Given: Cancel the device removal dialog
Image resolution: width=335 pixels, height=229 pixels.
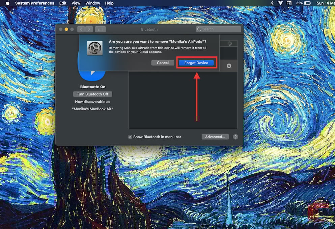Looking at the screenshot, I should (163, 63).
